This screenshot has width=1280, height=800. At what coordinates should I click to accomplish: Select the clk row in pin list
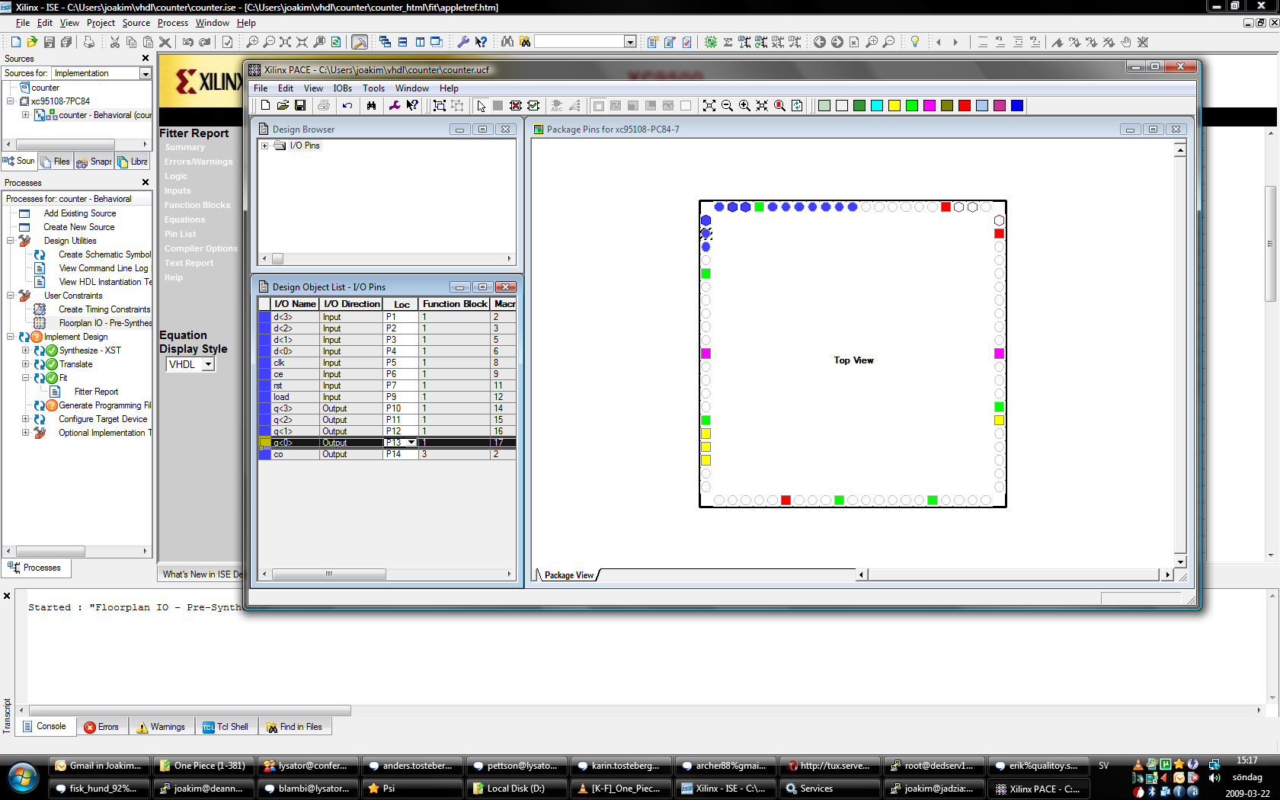387,363
